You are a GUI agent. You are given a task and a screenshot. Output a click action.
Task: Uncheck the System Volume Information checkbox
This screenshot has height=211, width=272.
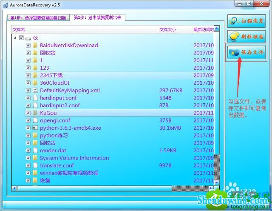coord(28,158)
